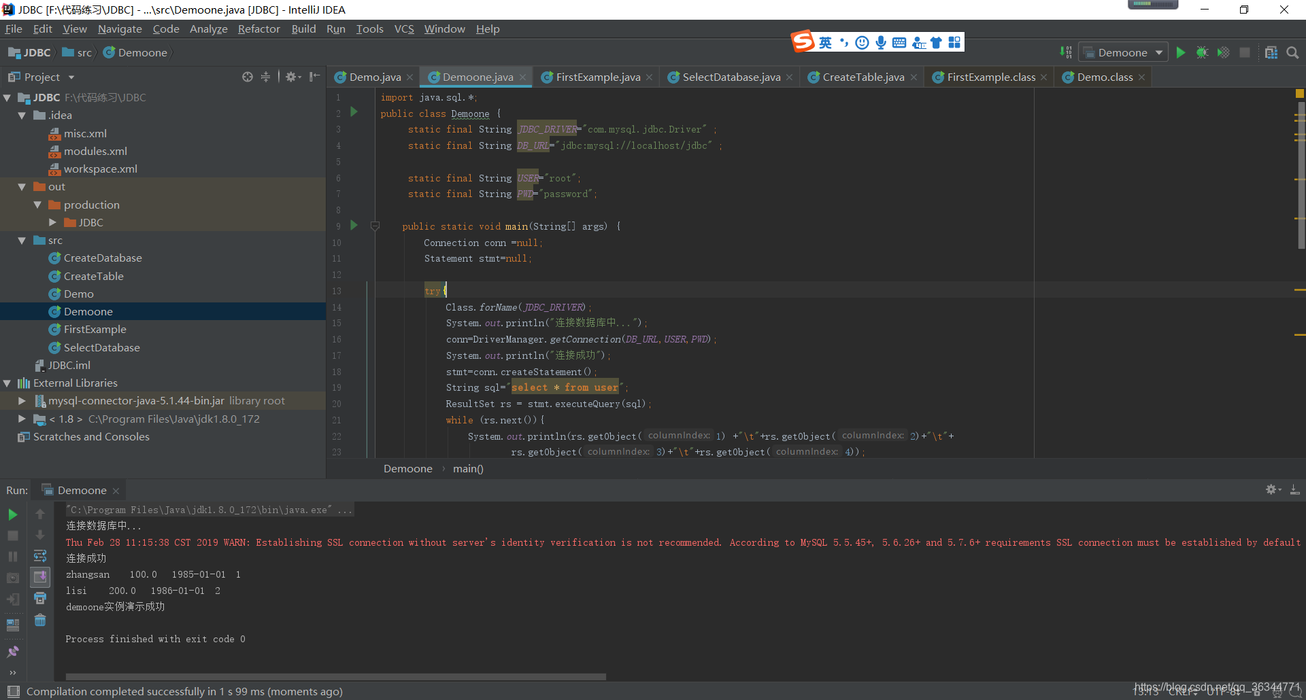The width and height of the screenshot is (1306, 700).
Task: Run with coverage from the toolbar
Action: pyautogui.click(x=1223, y=52)
